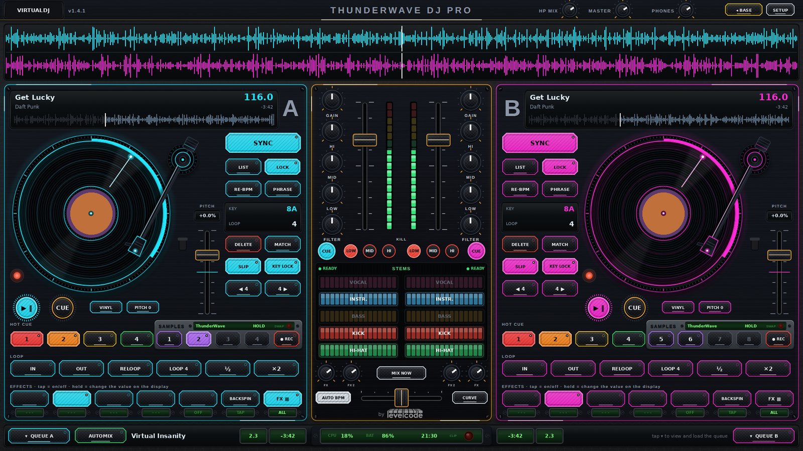Image resolution: width=803 pixels, height=451 pixels.
Task: Click the PHONES volume knob
Action: [x=686, y=10]
